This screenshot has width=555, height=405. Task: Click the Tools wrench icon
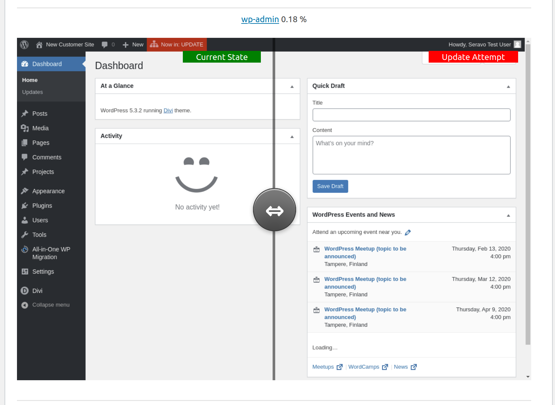pyautogui.click(x=25, y=235)
